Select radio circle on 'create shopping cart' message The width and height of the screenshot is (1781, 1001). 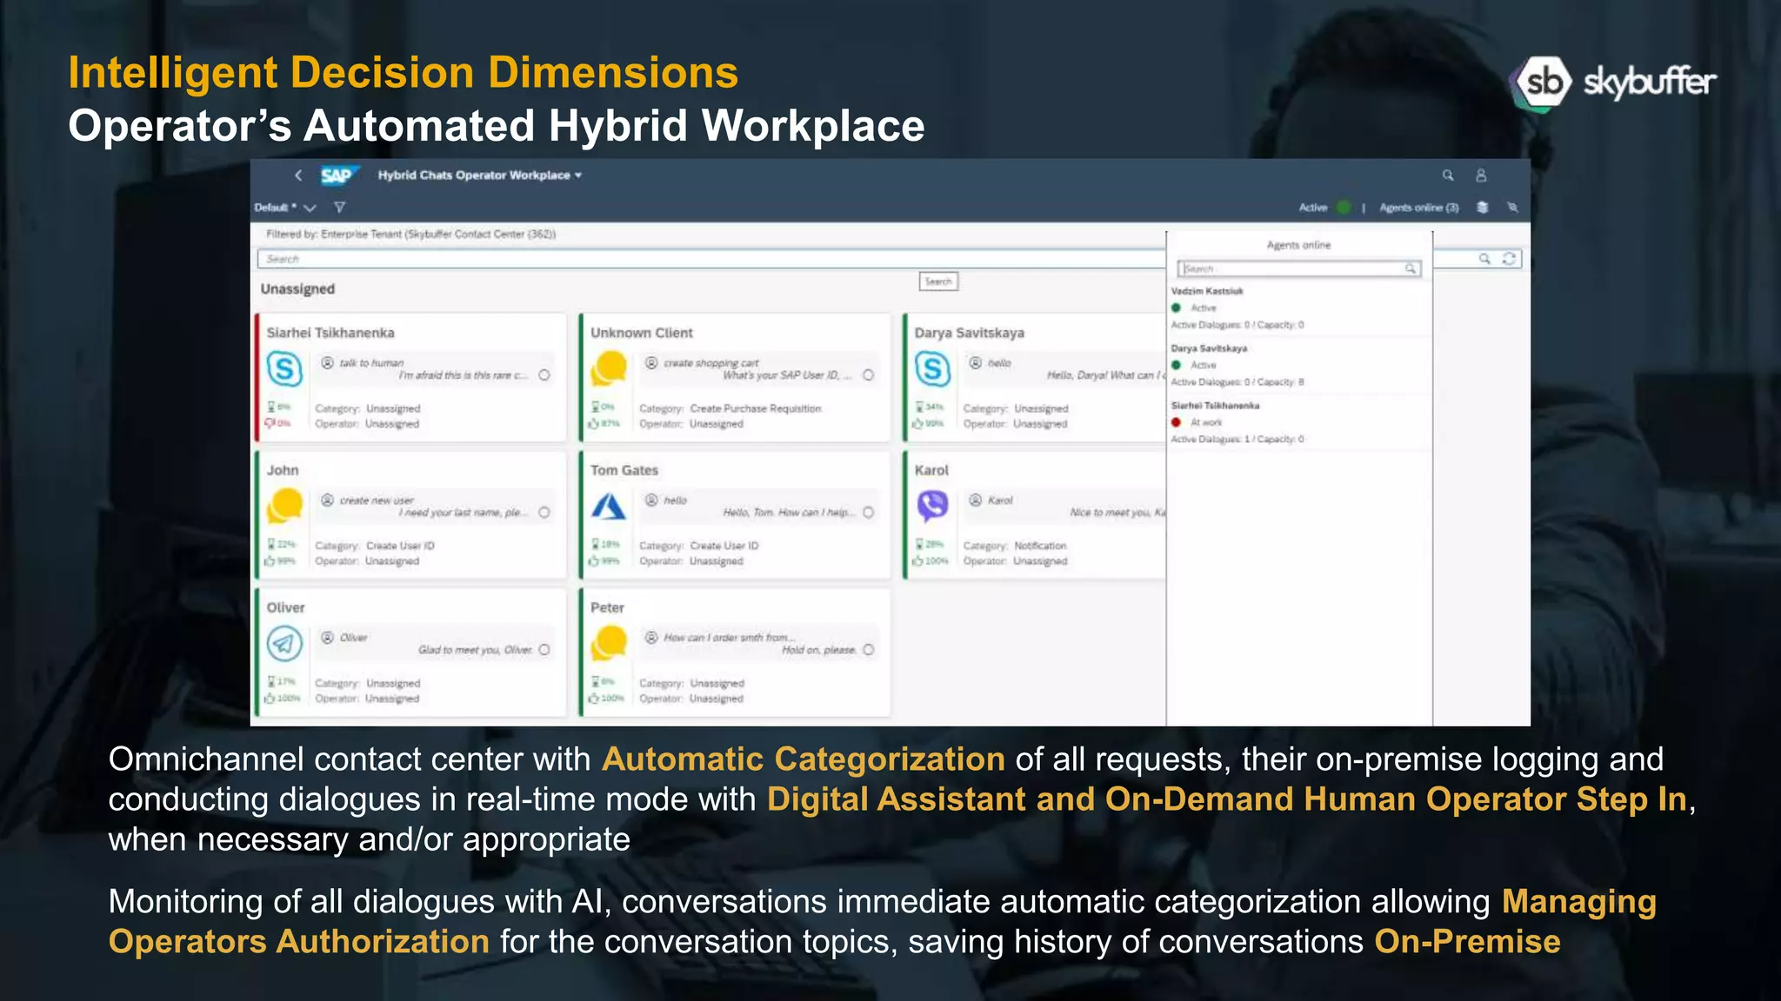(x=869, y=375)
